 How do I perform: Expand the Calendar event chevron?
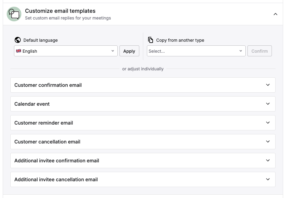pyautogui.click(x=268, y=104)
